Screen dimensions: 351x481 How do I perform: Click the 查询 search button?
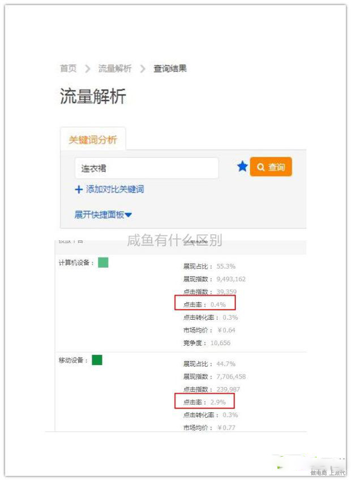(271, 167)
